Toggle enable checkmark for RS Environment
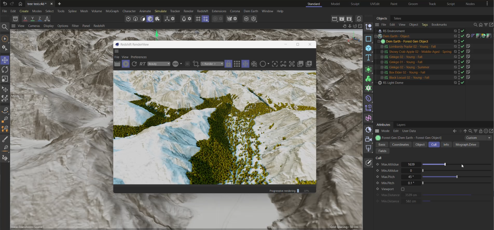This screenshot has width=494, height=230. pos(462,31)
